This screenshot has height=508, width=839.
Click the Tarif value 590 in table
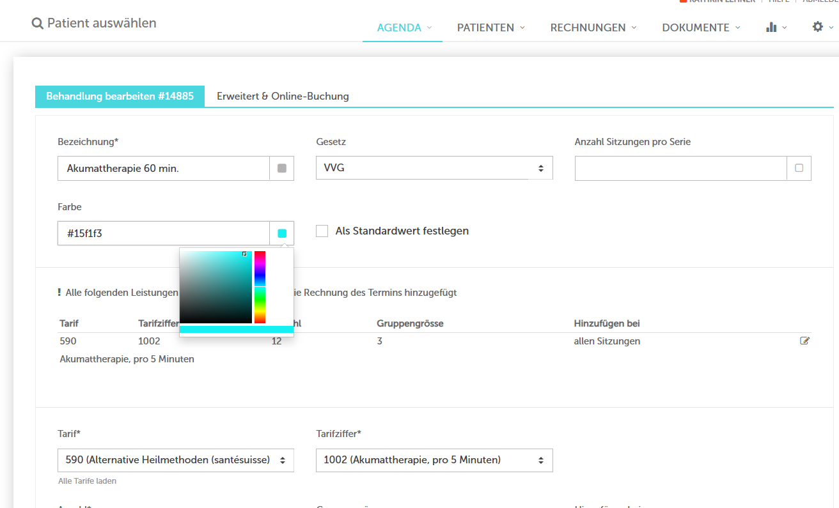pos(68,341)
